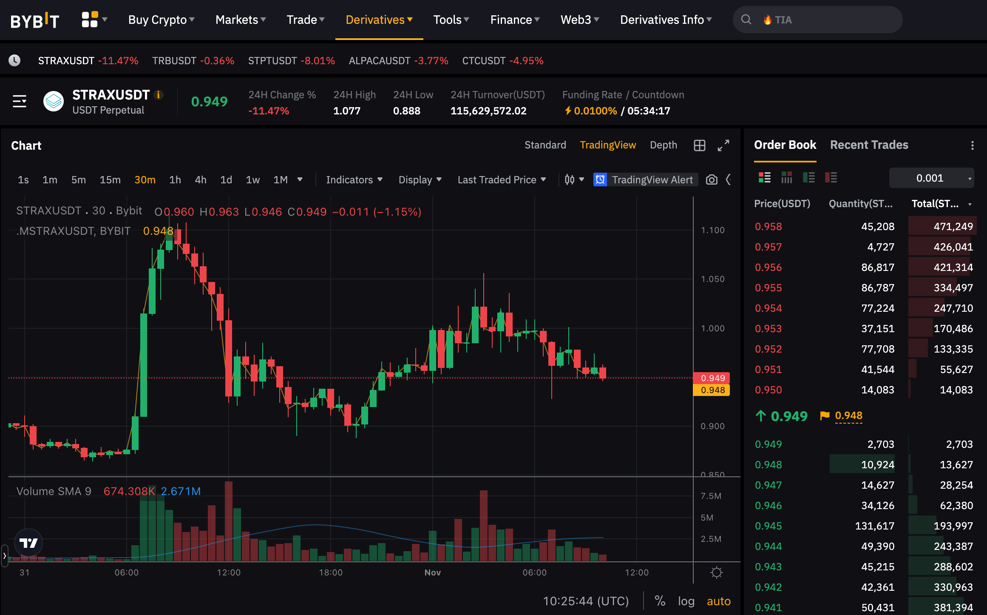Show buy-orders-only order book view

click(x=808, y=177)
